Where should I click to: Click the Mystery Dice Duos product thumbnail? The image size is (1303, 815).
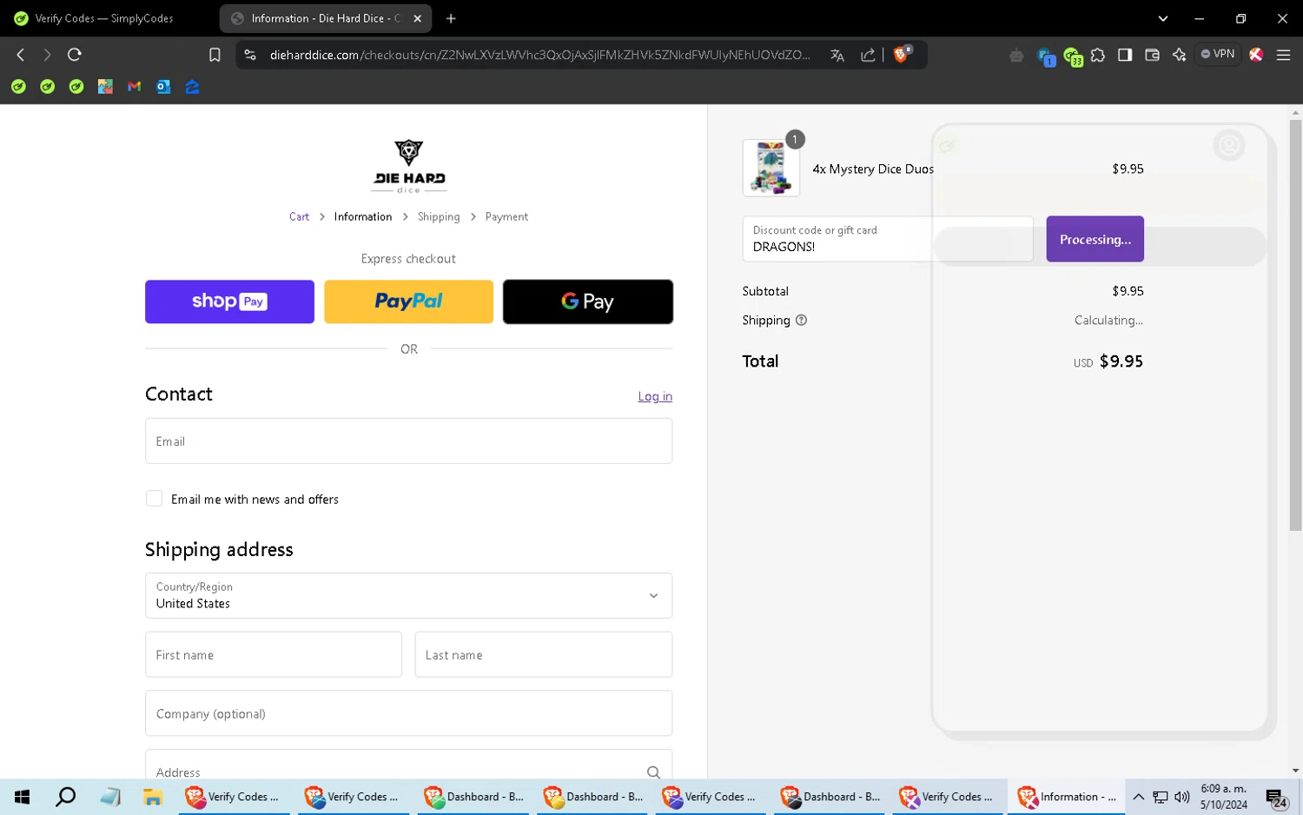pyautogui.click(x=771, y=168)
